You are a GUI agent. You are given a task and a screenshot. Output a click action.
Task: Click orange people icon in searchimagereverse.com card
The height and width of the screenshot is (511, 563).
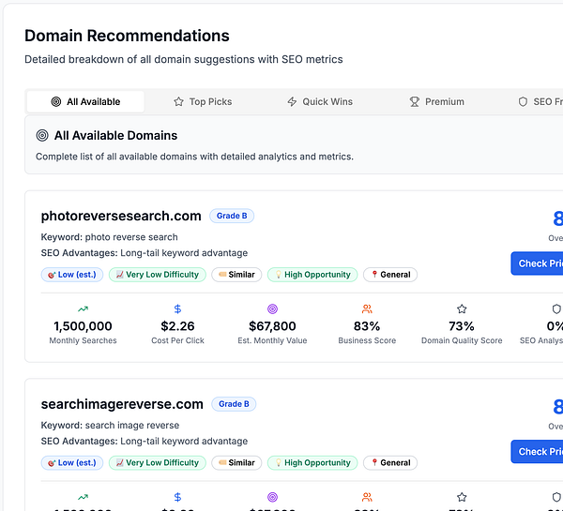367,497
